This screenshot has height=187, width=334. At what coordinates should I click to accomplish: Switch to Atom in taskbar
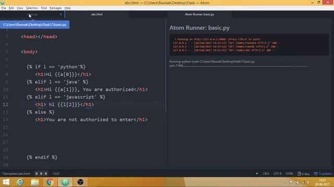[x=65, y=182]
